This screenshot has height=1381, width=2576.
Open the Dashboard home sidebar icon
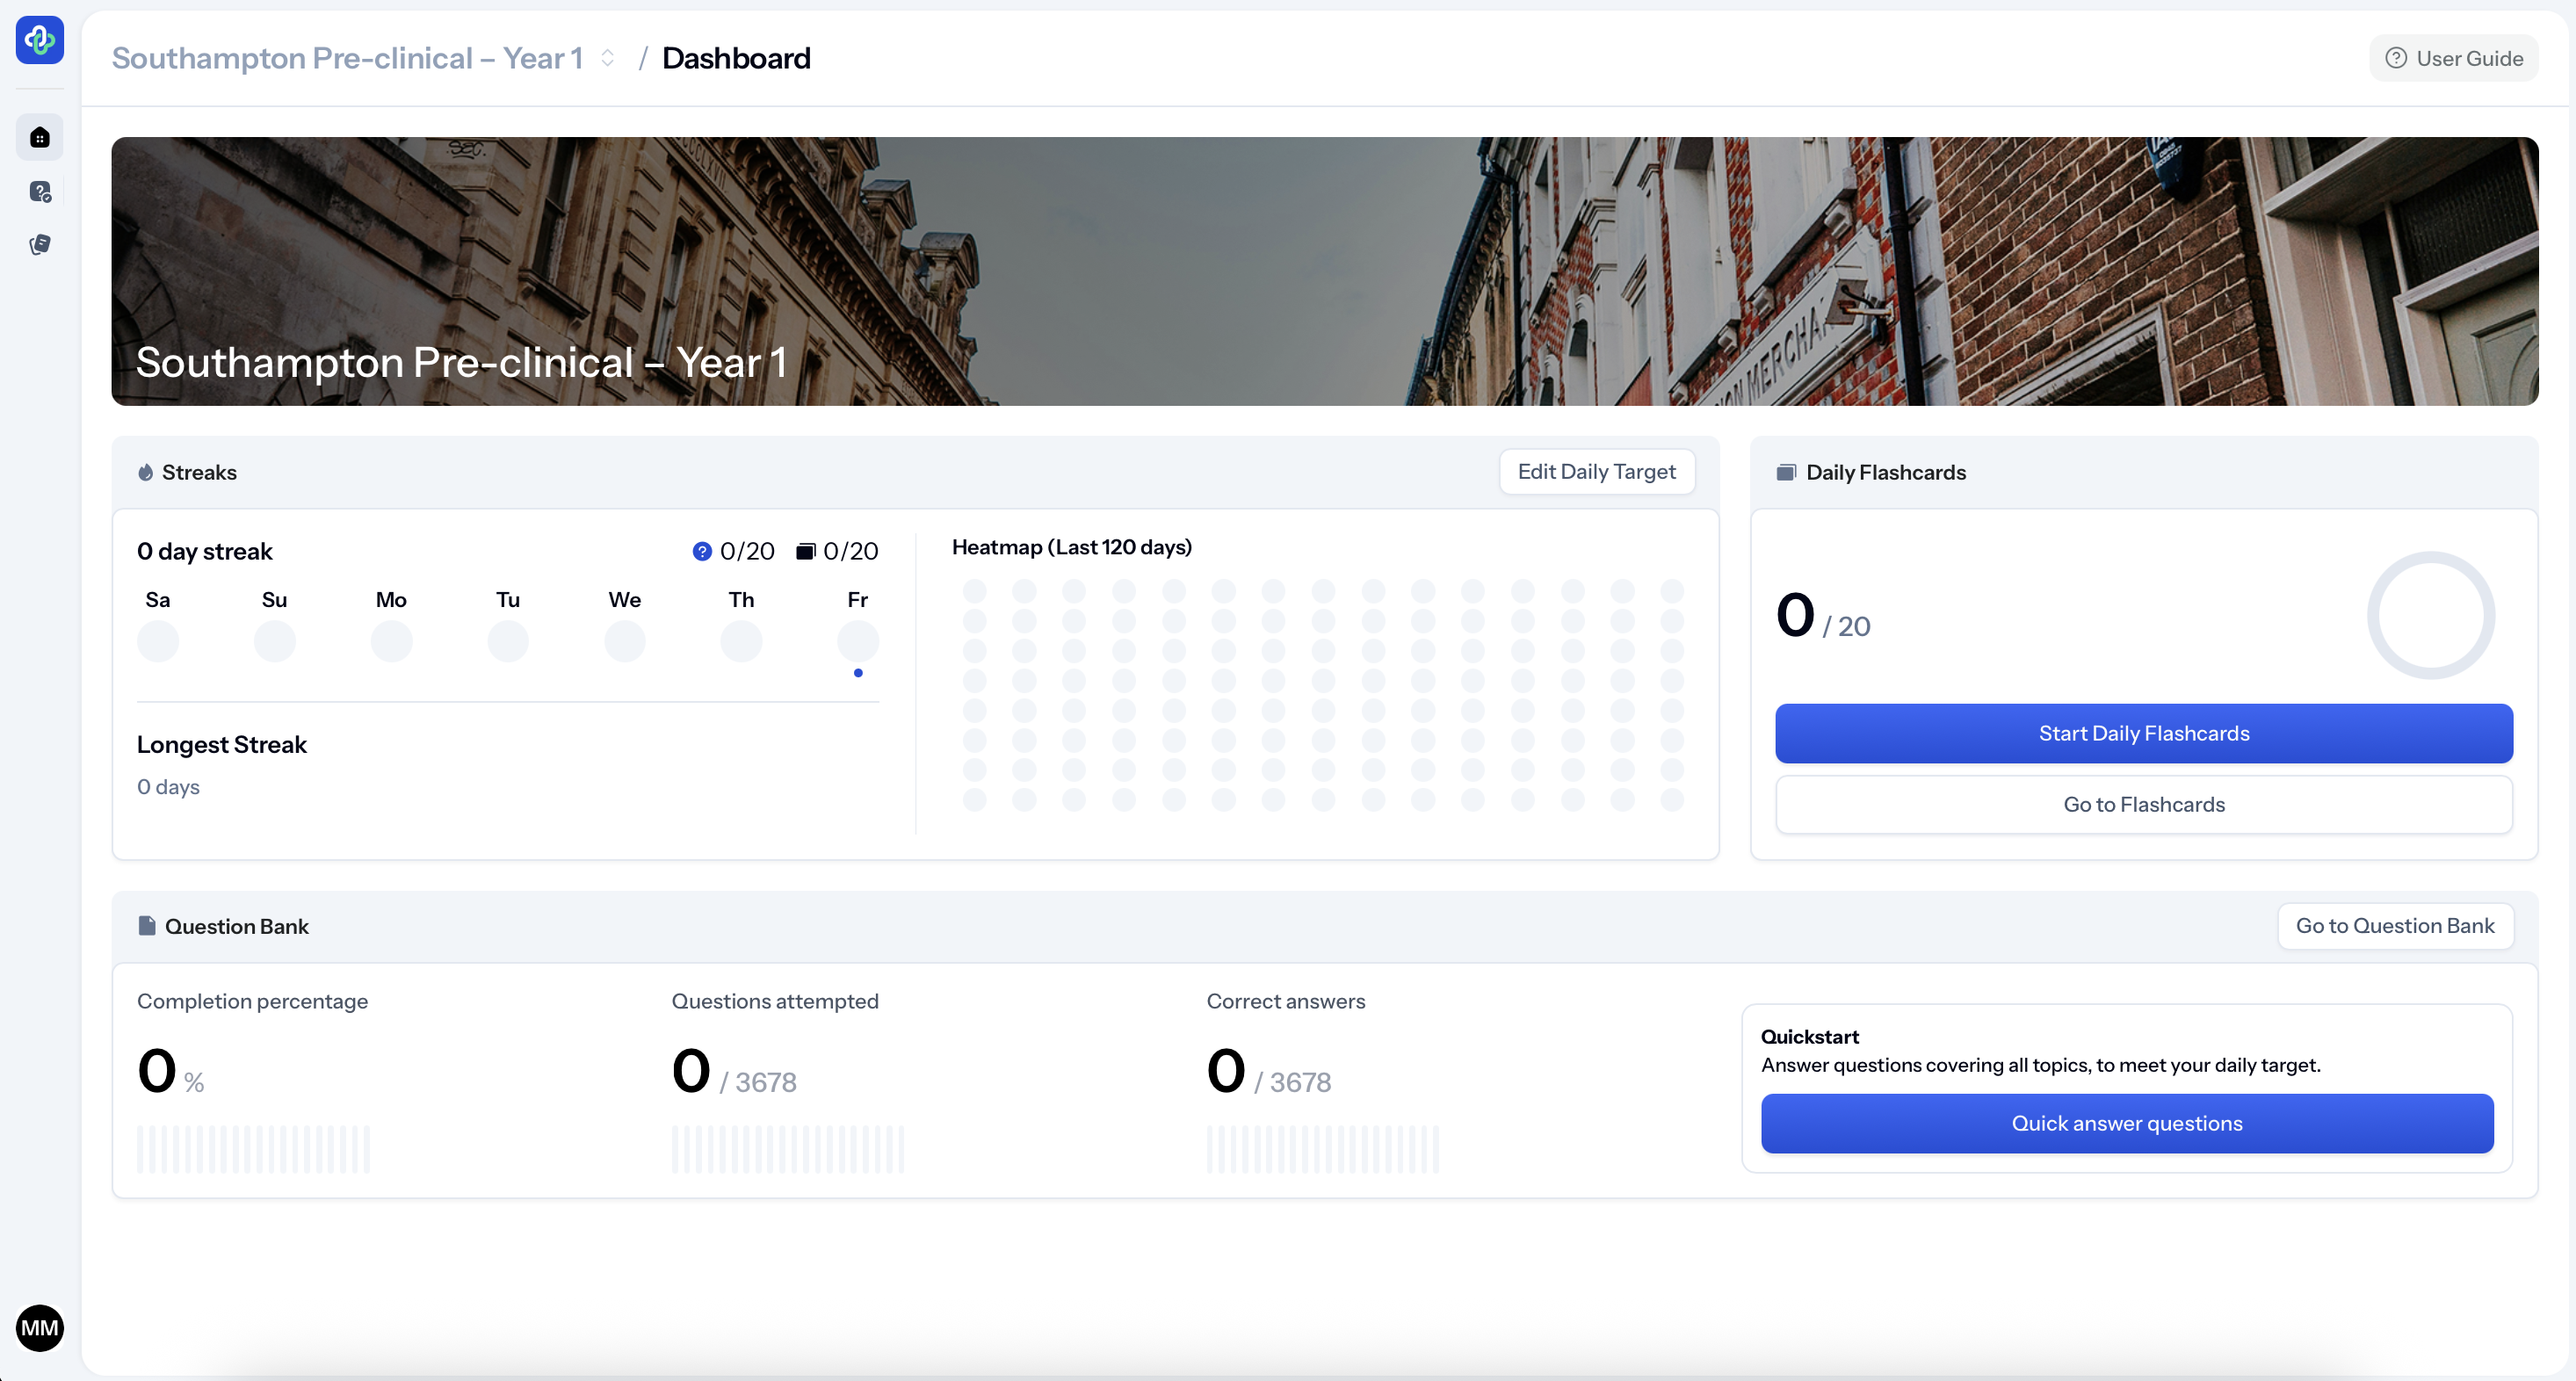pyautogui.click(x=40, y=138)
